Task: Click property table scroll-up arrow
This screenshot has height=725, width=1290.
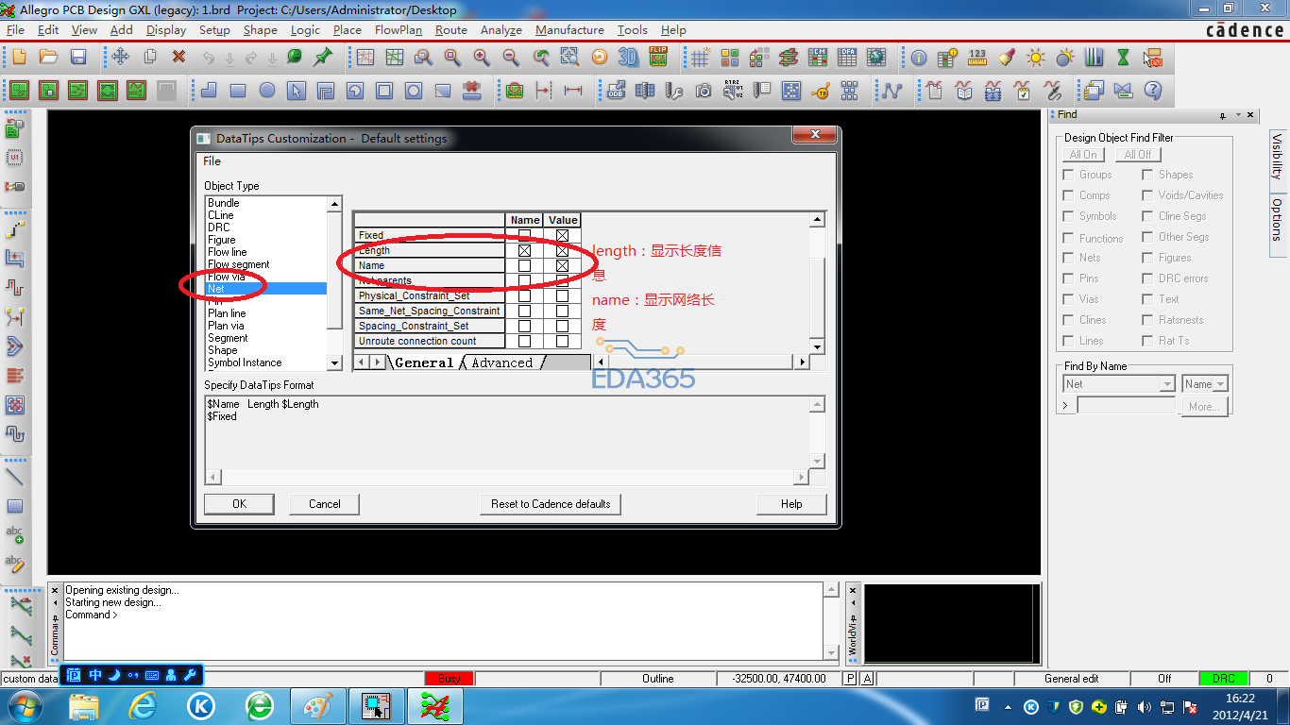Action: coord(817,220)
